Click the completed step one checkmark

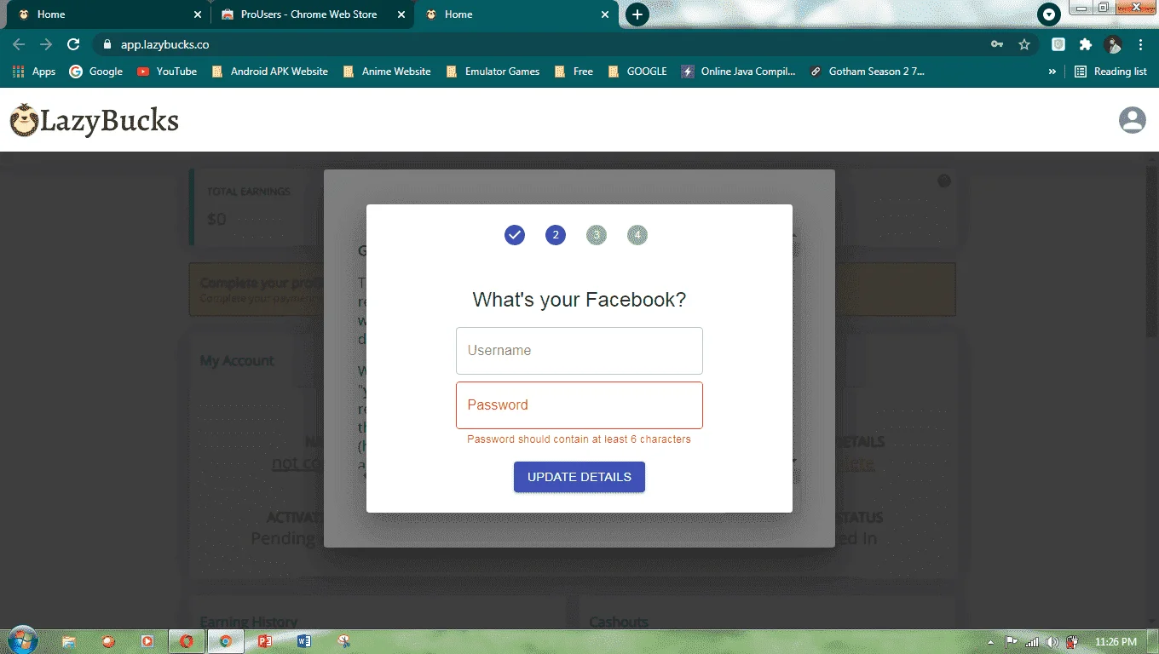pos(515,235)
